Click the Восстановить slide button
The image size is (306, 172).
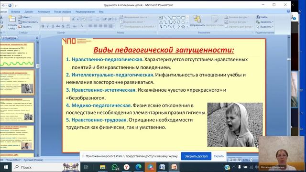28,22
